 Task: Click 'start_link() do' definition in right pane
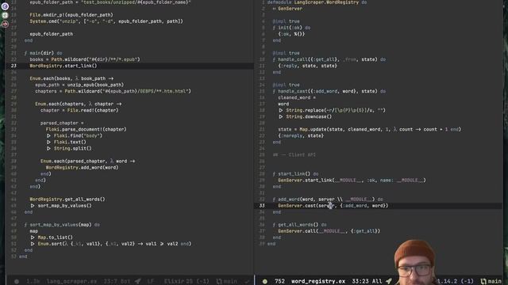pos(295,174)
